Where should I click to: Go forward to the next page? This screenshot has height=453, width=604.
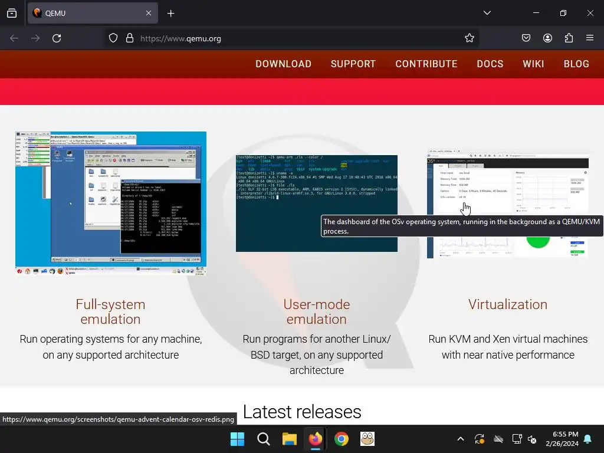(x=35, y=38)
